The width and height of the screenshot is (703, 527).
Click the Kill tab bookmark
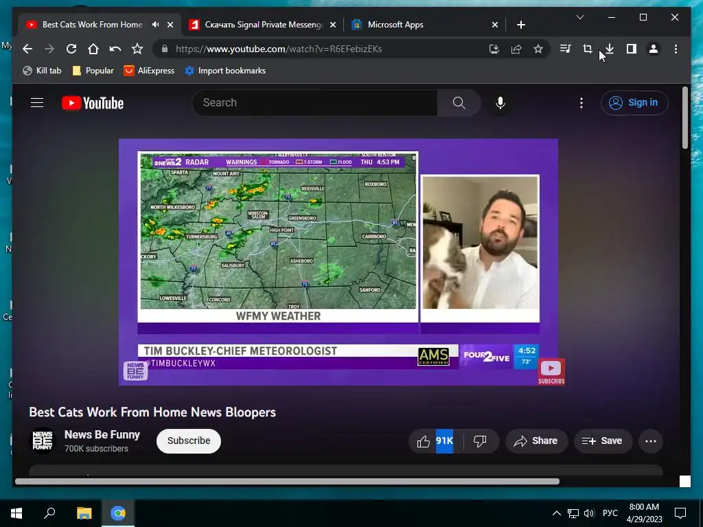click(42, 71)
